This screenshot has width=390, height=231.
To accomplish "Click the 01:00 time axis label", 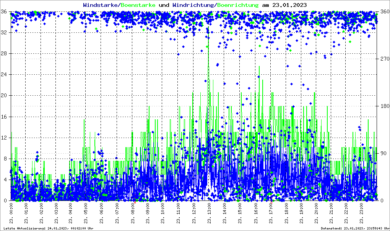I will coord(26,213).
